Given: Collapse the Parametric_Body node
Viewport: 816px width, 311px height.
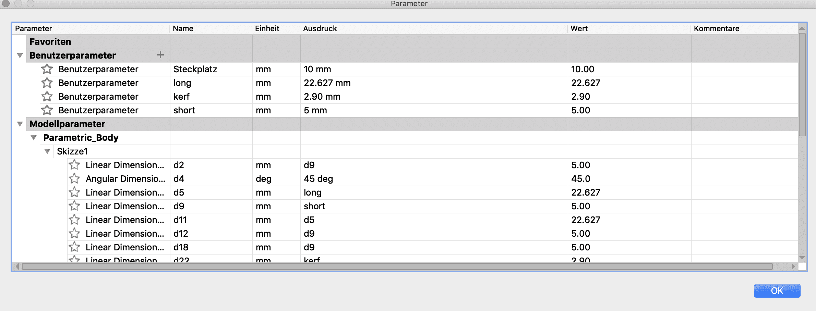Looking at the screenshot, I should coord(34,138).
